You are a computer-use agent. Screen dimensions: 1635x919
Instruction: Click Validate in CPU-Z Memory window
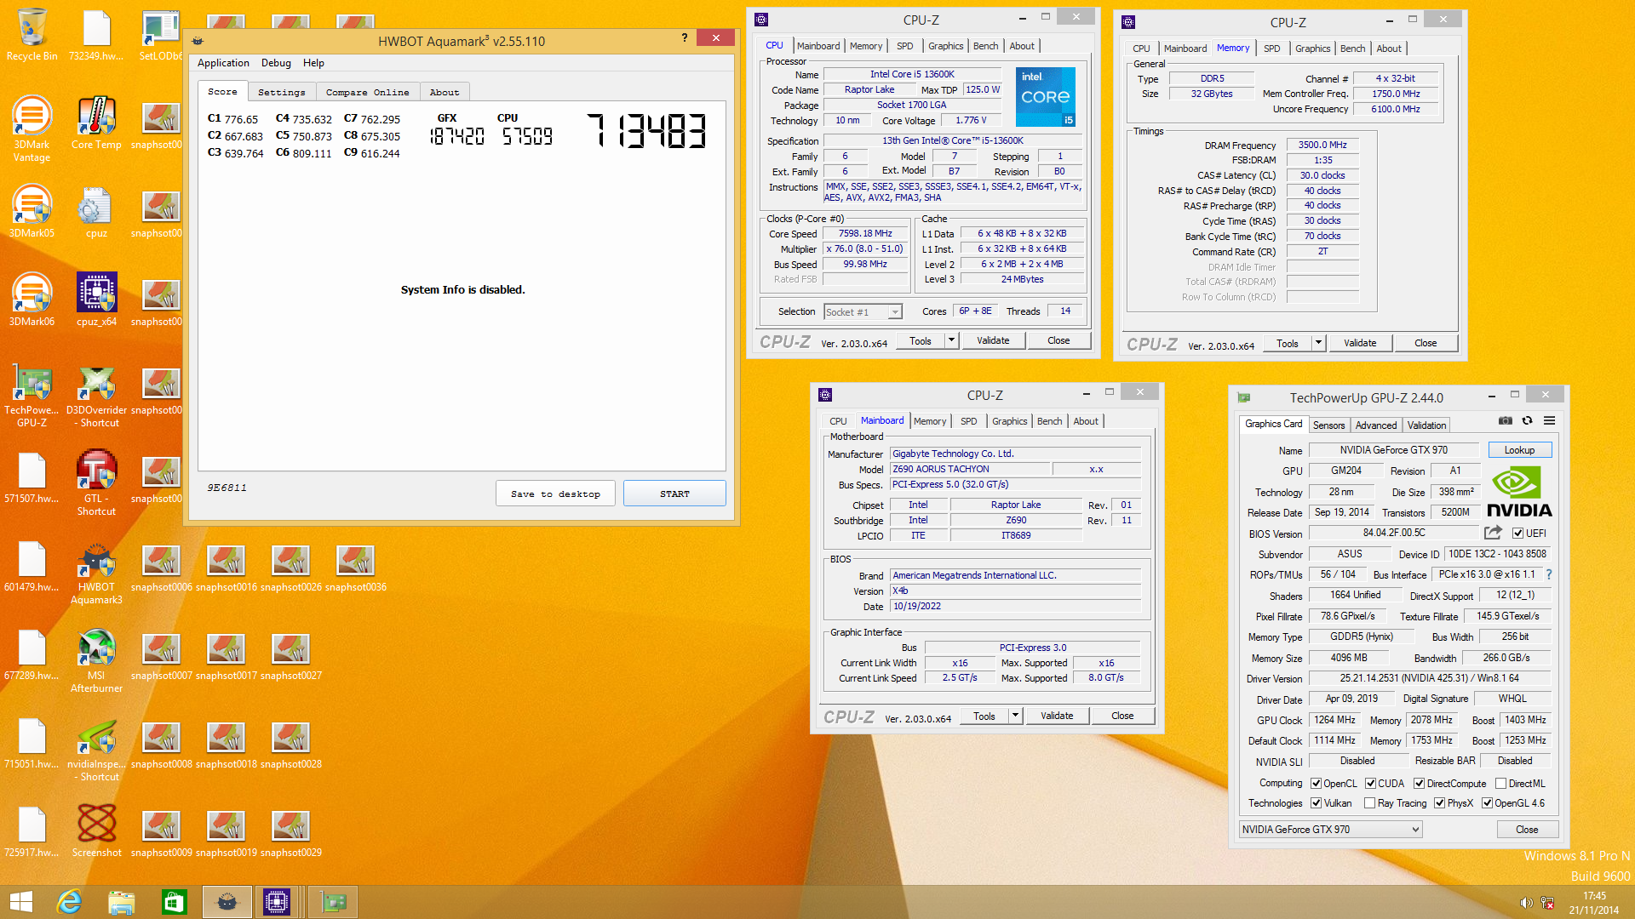pyautogui.click(x=1360, y=343)
